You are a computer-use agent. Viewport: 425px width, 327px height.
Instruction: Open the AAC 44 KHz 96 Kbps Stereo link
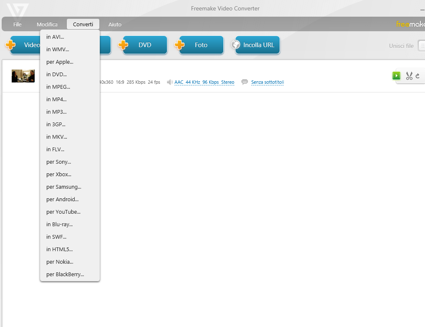pos(205,82)
